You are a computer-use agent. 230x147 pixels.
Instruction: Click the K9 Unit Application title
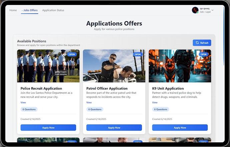click(x=168, y=88)
